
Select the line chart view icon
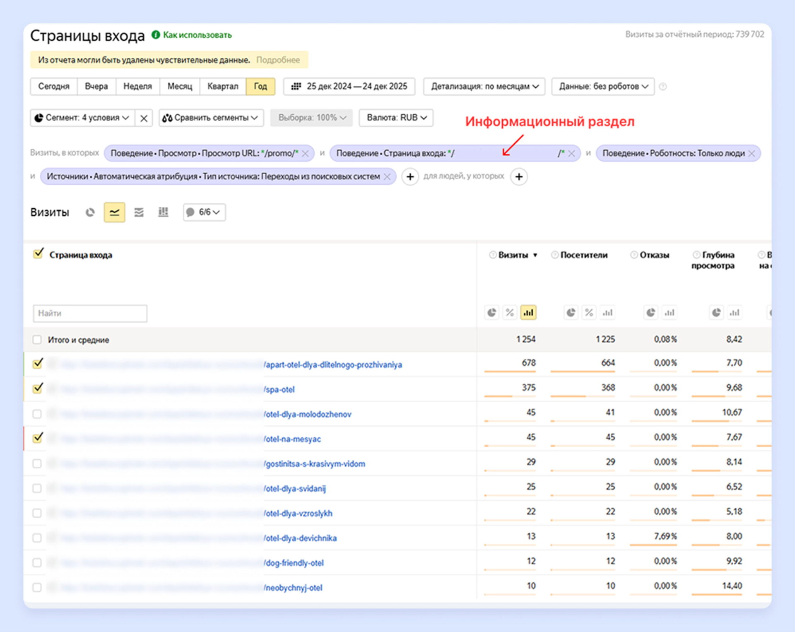tap(114, 212)
